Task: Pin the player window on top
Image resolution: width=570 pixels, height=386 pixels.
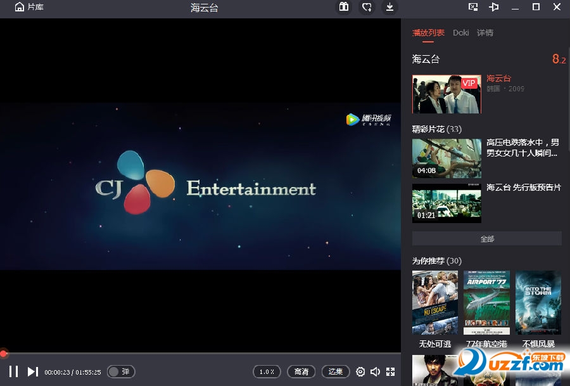Action: [x=493, y=7]
